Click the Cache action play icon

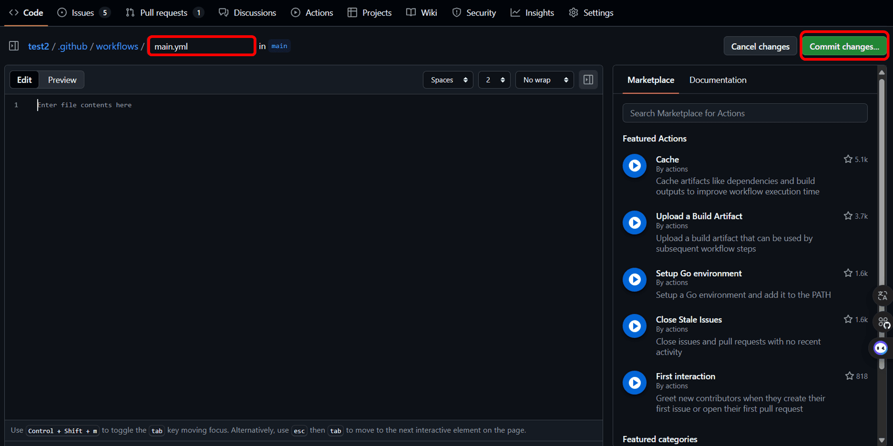pyautogui.click(x=634, y=166)
